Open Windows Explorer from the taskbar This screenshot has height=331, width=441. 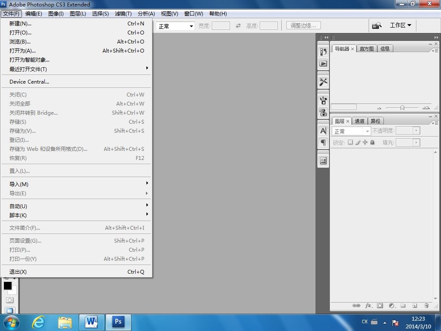click(x=65, y=322)
